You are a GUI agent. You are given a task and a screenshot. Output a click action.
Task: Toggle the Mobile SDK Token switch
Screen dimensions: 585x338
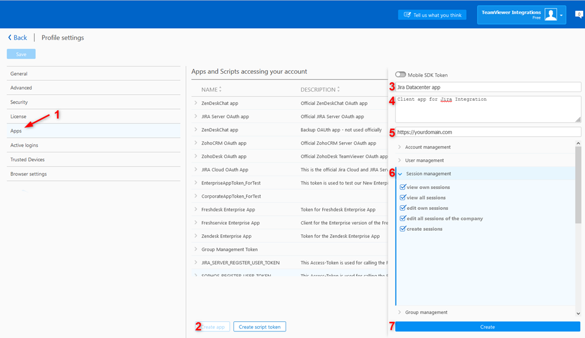[x=400, y=75]
